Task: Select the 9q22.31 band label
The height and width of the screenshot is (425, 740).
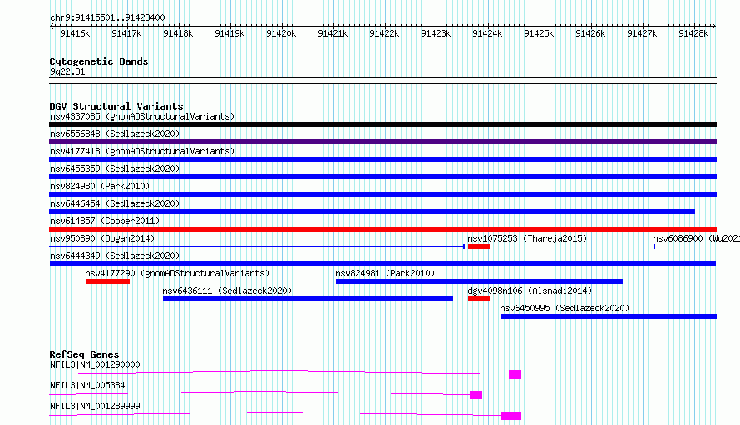Action: pos(67,71)
